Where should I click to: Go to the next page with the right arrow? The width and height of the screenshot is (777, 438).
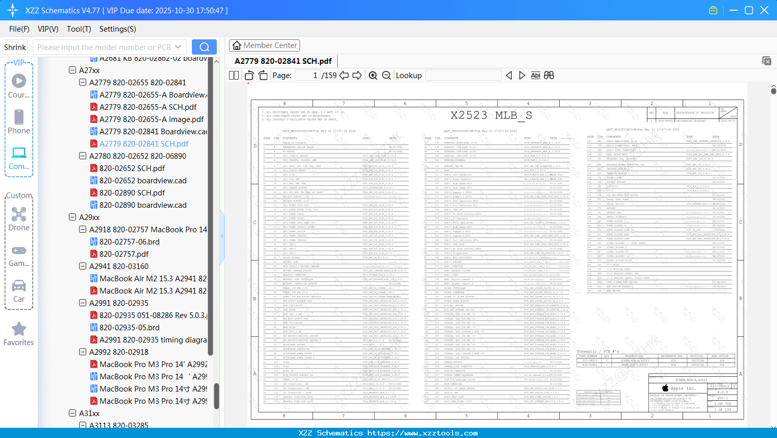(x=357, y=75)
